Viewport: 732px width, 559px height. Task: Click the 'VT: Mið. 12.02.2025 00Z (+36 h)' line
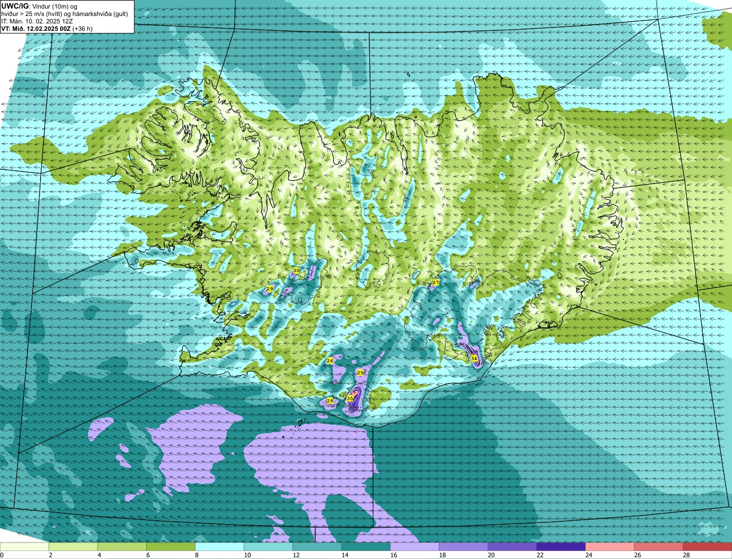tap(47, 28)
